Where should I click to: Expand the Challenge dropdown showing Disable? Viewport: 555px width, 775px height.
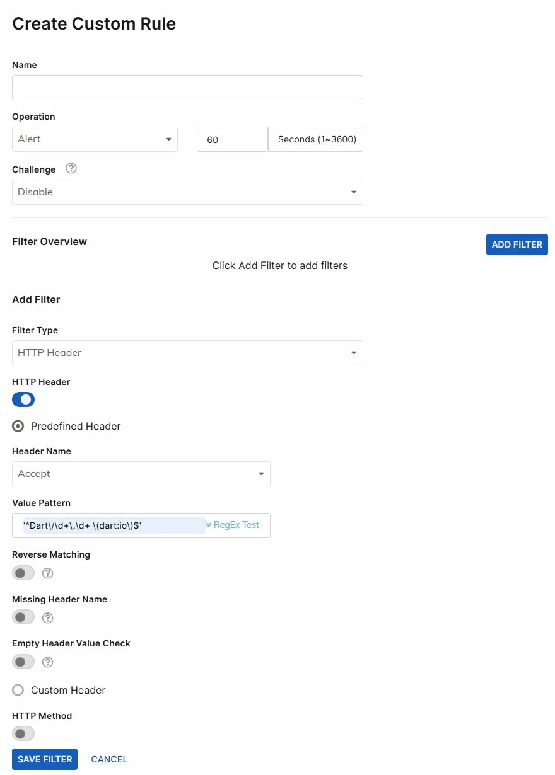(187, 192)
